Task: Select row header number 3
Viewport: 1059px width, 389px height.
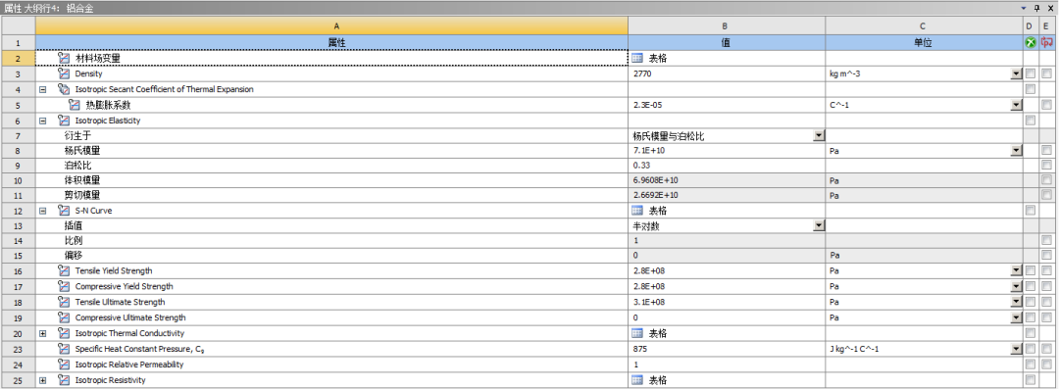Action: (19, 73)
